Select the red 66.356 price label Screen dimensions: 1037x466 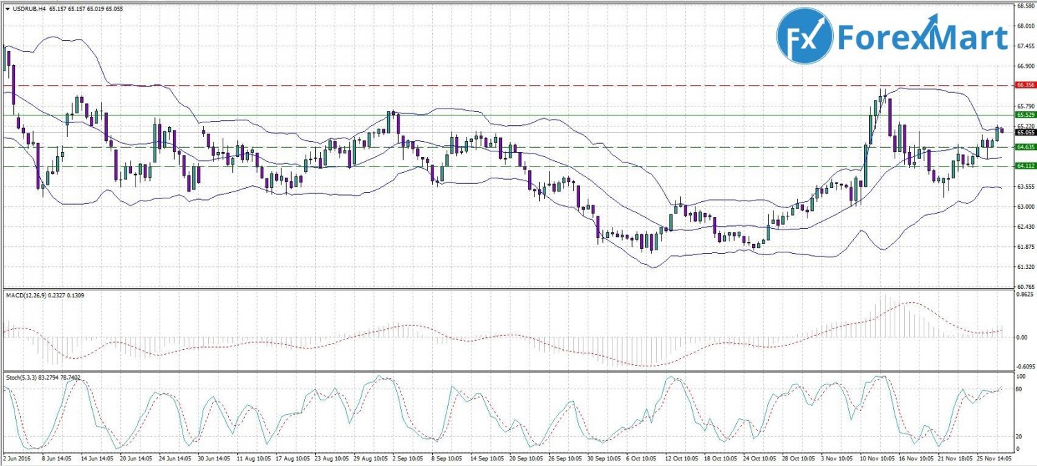pos(1024,85)
